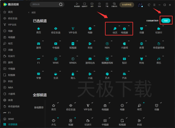Click the search input field at top
The width and height of the screenshot is (175, 128).
coord(44,5)
